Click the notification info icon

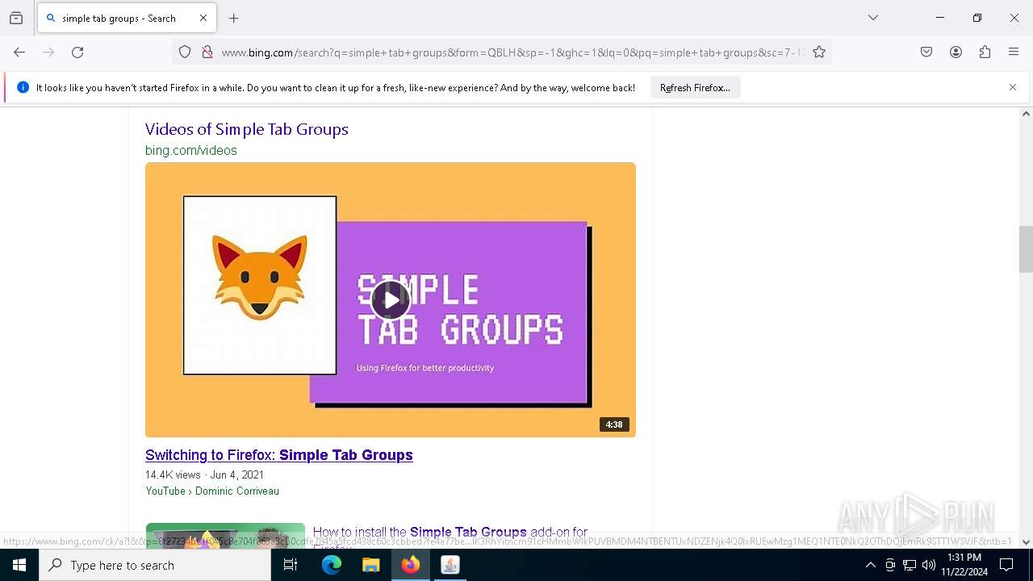(23, 87)
